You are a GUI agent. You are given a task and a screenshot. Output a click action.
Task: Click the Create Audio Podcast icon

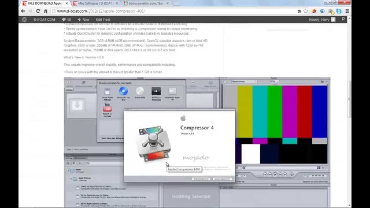107,91
